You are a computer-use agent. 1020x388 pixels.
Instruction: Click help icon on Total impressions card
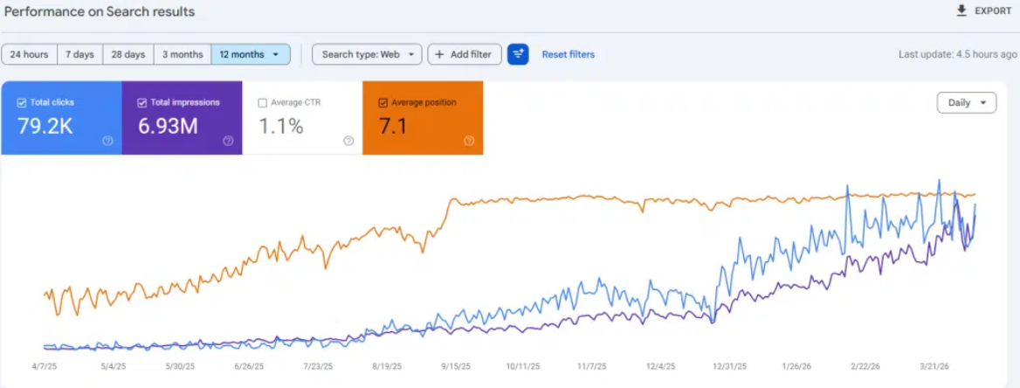(228, 141)
